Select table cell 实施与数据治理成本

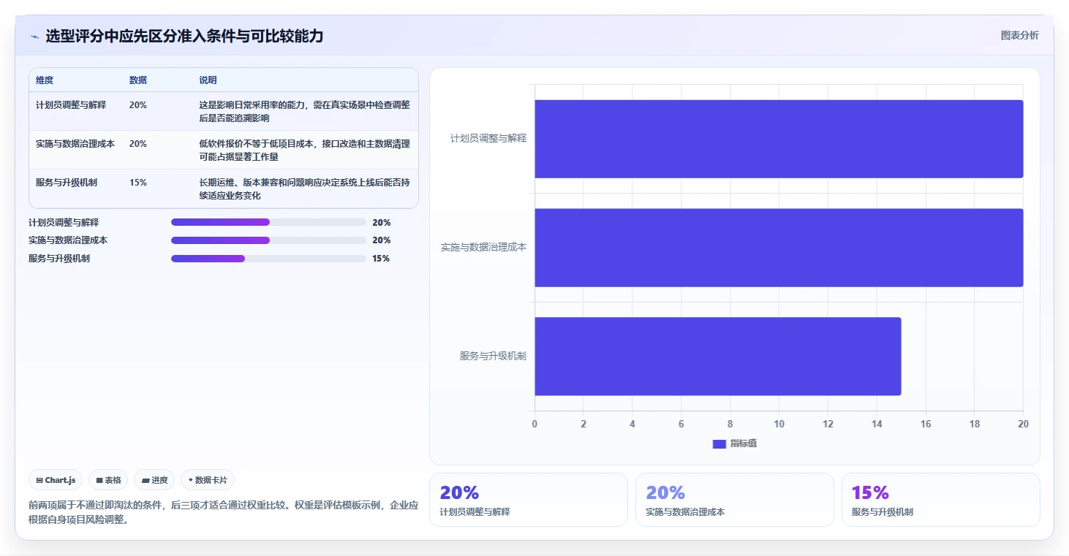tap(75, 144)
